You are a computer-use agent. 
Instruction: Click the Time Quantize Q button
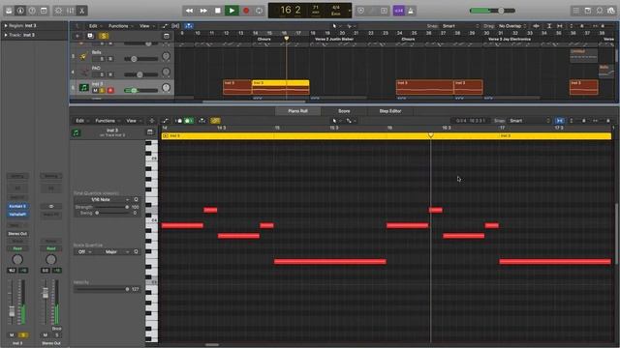(x=136, y=200)
